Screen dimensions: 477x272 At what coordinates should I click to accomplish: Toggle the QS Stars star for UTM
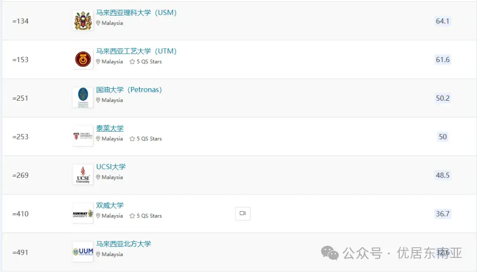pyautogui.click(x=131, y=61)
